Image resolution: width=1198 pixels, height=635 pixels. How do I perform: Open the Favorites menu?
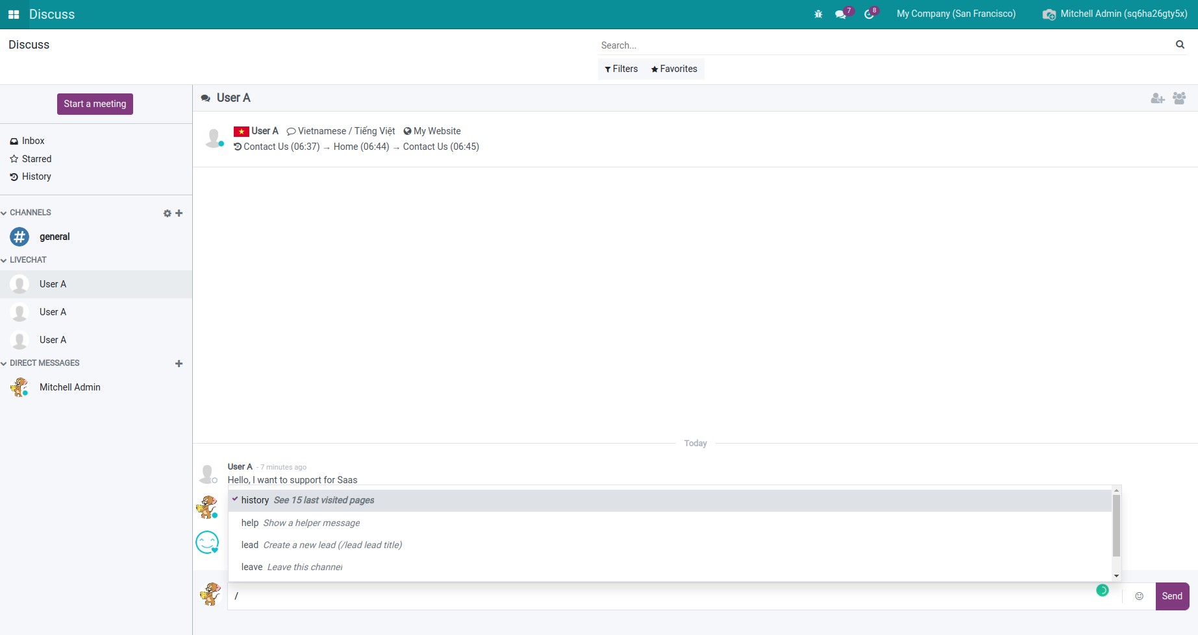pyautogui.click(x=673, y=68)
